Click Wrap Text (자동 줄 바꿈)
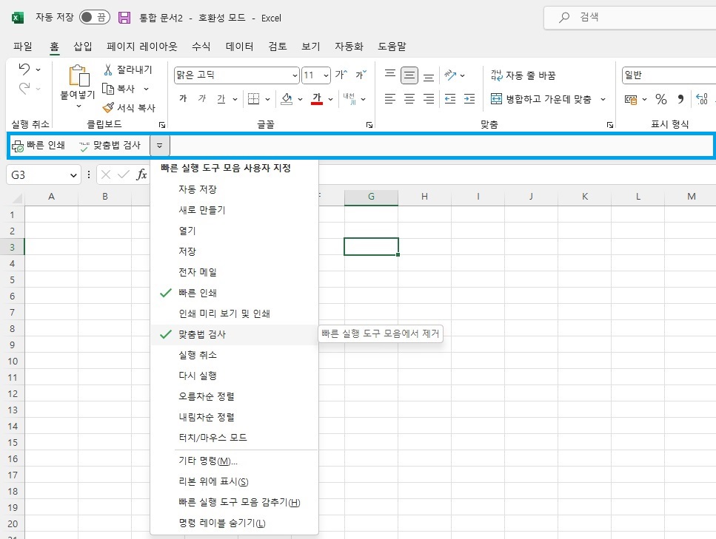The height and width of the screenshot is (539, 716). coord(523,75)
